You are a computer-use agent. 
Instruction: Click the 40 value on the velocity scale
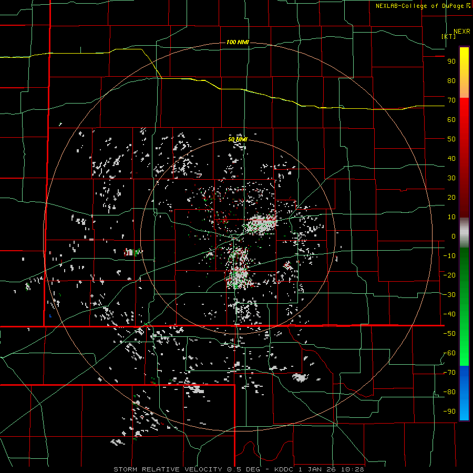coord(451,159)
